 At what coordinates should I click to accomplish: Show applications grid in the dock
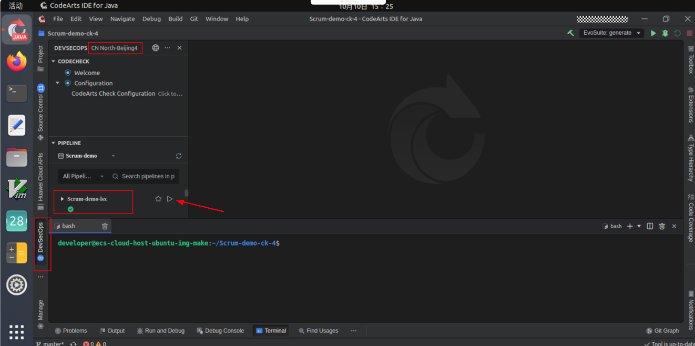tap(17, 332)
